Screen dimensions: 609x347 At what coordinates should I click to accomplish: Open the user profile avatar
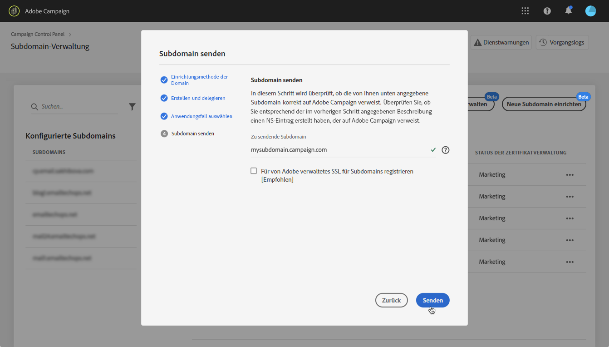(590, 11)
